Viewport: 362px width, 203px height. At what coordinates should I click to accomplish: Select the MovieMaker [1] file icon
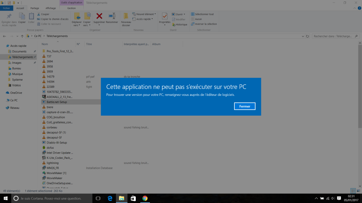coord(44,173)
